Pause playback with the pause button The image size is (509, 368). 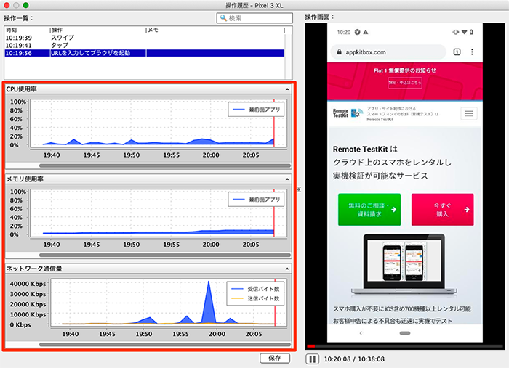pos(312,359)
